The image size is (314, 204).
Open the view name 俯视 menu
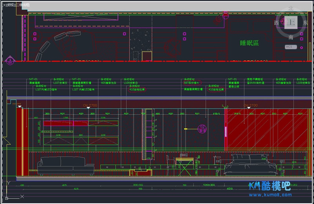click(11, 5)
